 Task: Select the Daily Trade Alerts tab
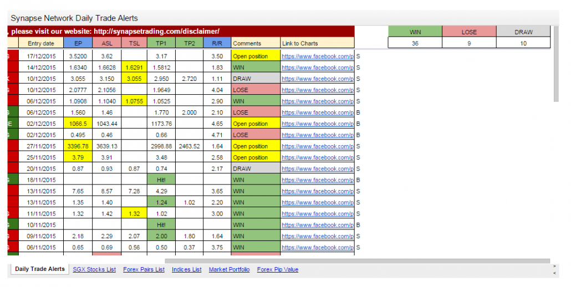point(39,269)
